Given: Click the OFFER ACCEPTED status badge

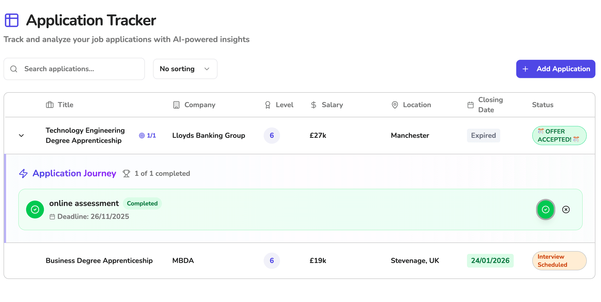Looking at the screenshot, I should point(559,135).
